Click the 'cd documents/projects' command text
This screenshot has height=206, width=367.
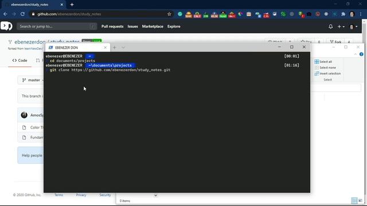[x=72, y=61]
